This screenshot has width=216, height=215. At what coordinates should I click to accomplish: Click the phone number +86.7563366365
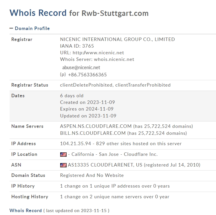[x=87, y=75]
